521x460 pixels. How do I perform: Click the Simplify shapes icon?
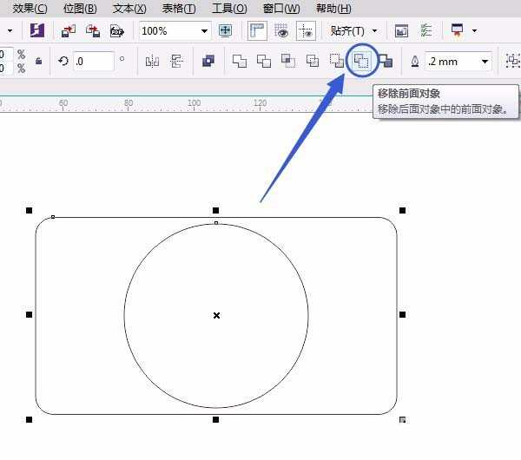[x=313, y=61]
